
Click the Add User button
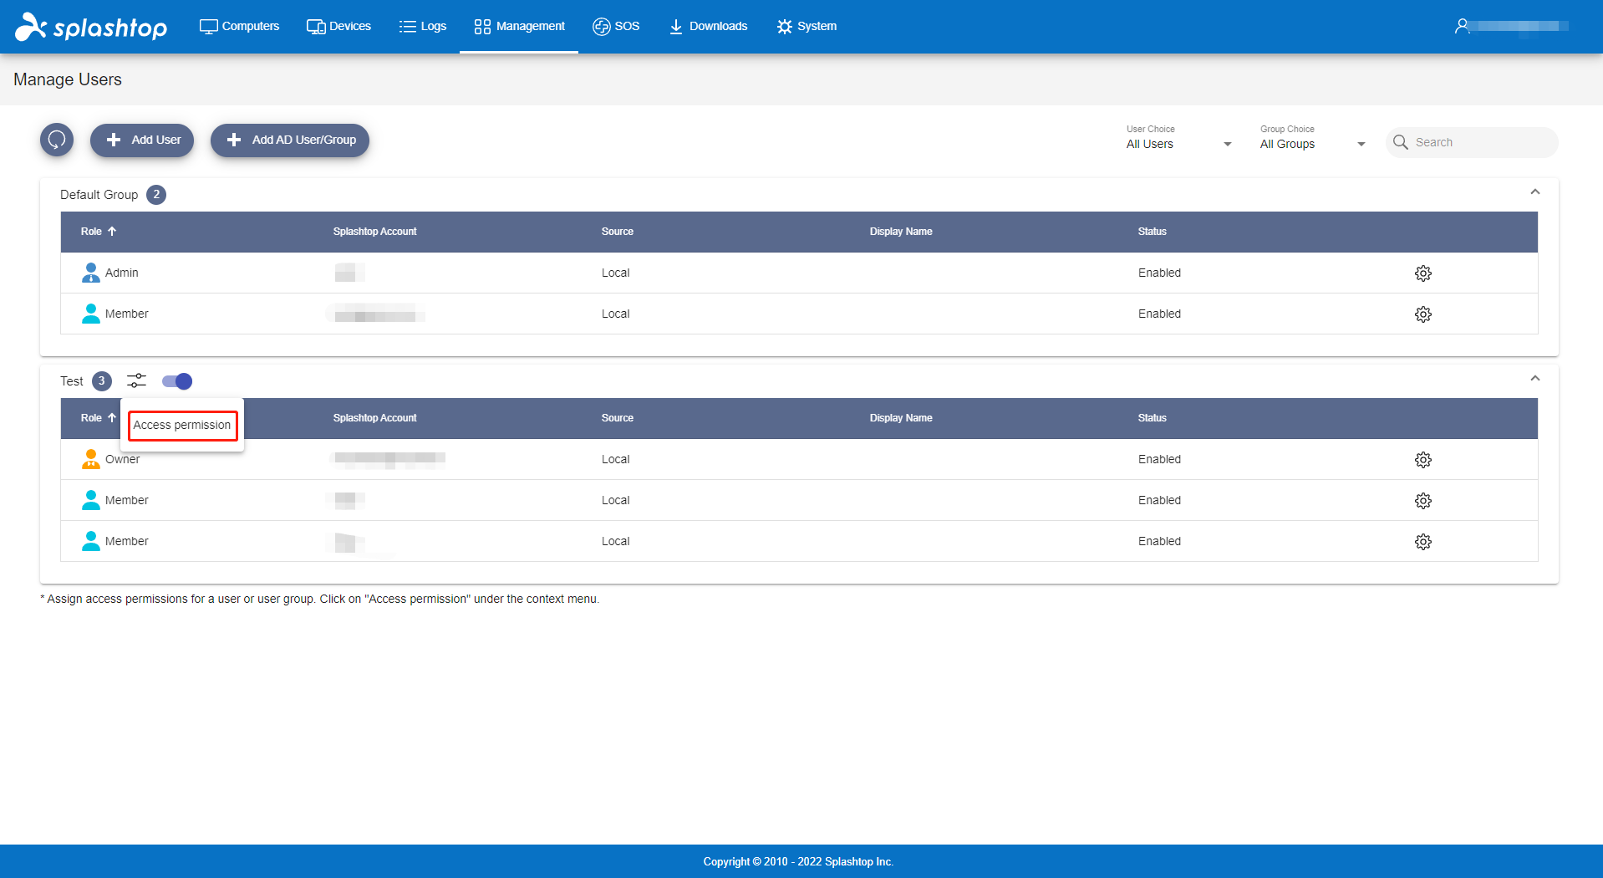[142, 140]
